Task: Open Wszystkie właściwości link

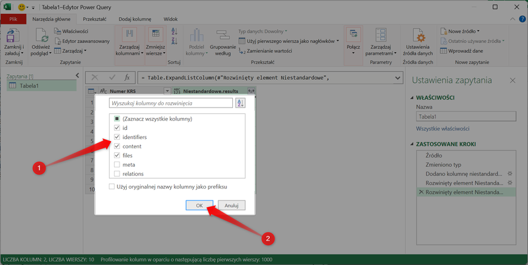Action: (442, 129)
